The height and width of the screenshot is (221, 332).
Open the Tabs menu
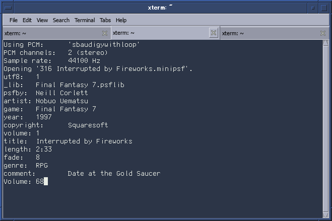tap(105, 20)
